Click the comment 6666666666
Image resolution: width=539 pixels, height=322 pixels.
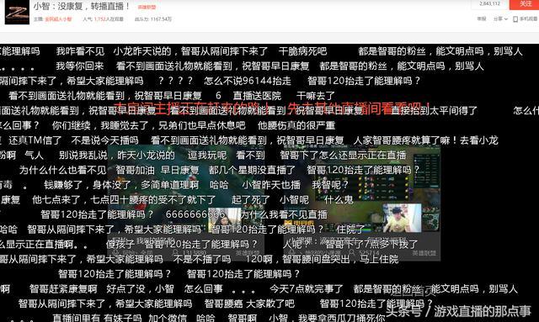pyautogui.click(x=195, y=214)
